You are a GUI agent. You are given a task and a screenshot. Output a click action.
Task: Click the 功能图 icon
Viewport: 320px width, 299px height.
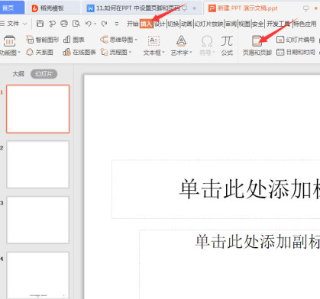point(9,41)
